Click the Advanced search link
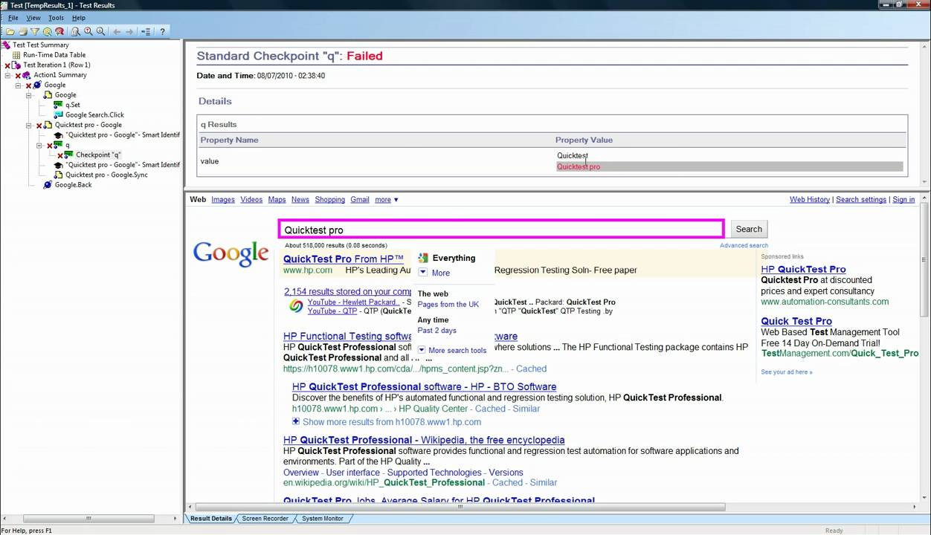 [744, 245]
